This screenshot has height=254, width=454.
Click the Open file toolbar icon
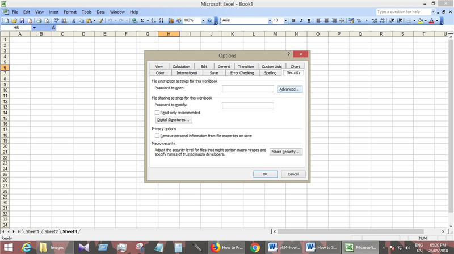14,20
